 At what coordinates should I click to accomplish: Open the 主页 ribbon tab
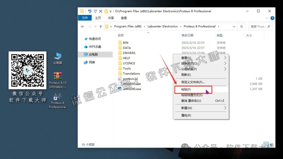coord(98,18)
